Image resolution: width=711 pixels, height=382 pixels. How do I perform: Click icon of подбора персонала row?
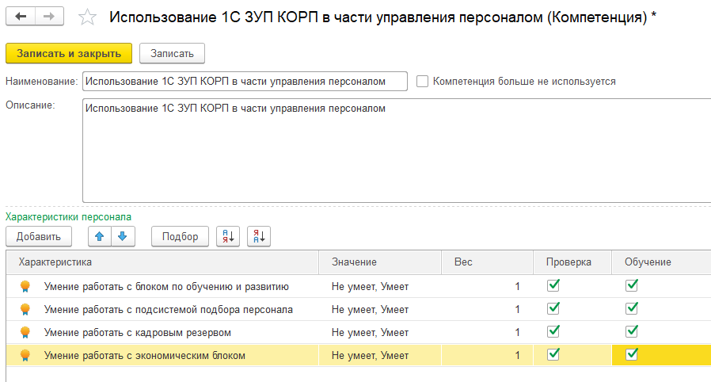pyautogui.click(x=25, y=309)
